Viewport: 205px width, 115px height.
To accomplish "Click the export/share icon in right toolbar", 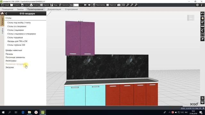I will (202, 35).
